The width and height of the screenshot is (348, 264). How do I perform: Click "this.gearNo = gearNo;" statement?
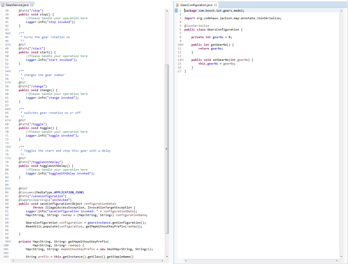pos(217,64)
